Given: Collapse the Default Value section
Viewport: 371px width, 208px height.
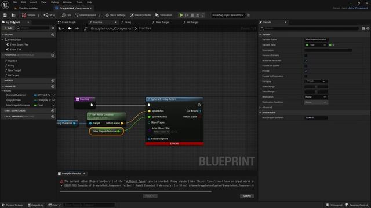Looking at the screenshot, I should click(x=260, y=113).
